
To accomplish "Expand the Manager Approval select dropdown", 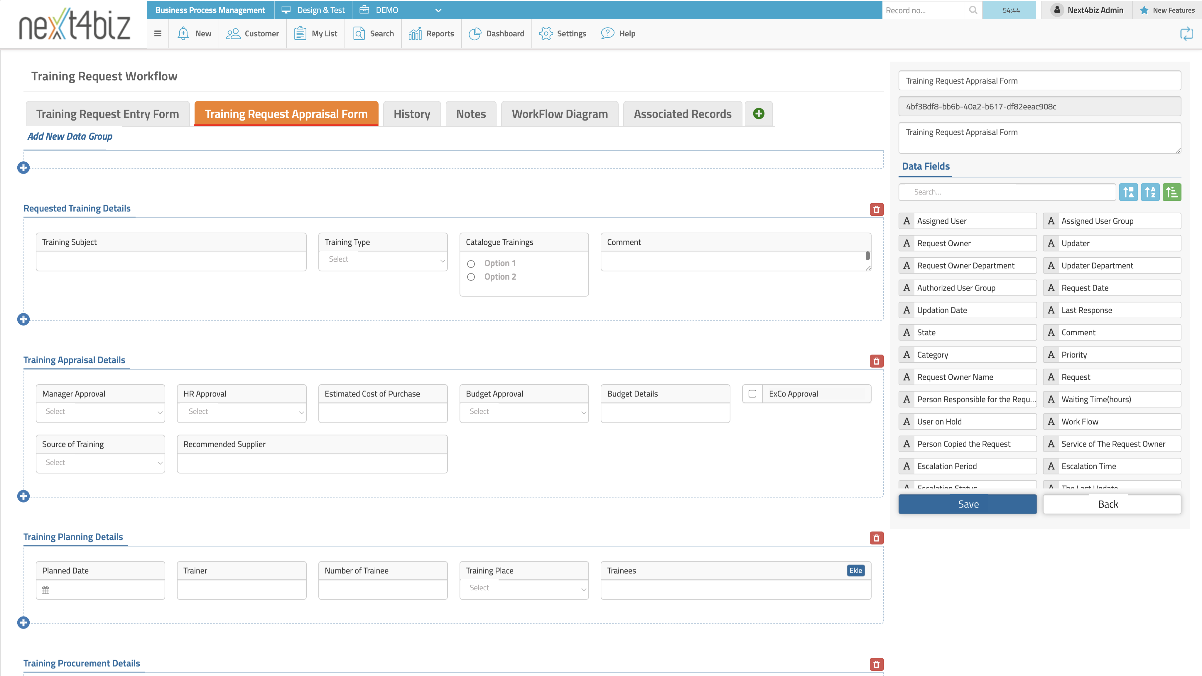I will 100,411.
